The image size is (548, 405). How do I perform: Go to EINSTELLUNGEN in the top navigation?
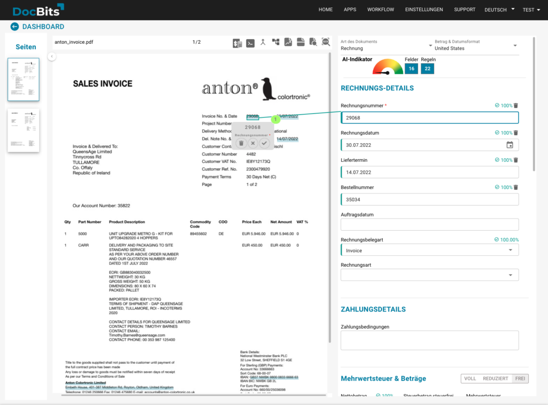click(424, 10)
